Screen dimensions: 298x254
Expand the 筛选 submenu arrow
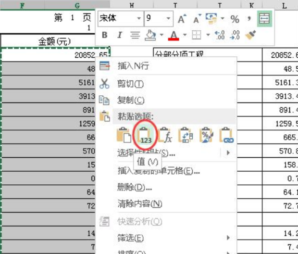tap(228, 238)
